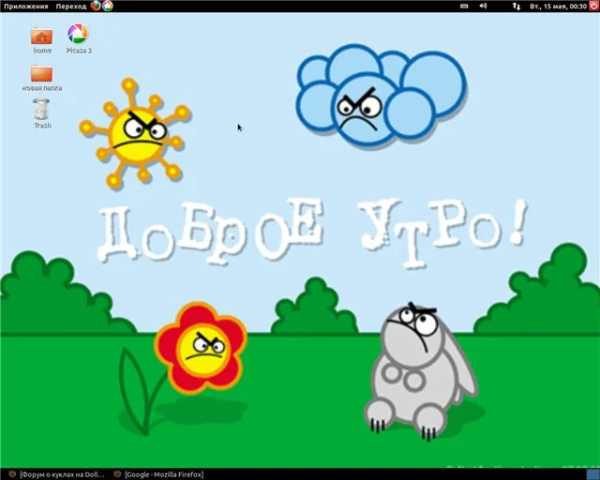600x480 pixels.
Task: Select the Trash desktop icon
Action: coord(41,113)
